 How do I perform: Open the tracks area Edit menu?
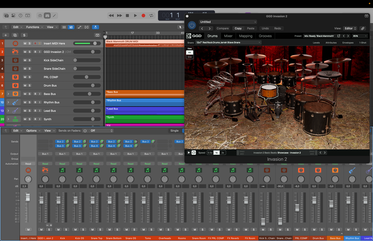pyautogui.click(x=17, y=27)
